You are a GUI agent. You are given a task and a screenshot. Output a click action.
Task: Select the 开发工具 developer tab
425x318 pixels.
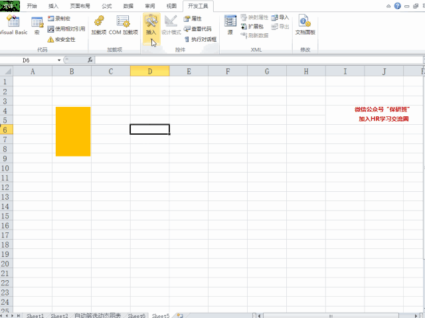tap(198, 6)
